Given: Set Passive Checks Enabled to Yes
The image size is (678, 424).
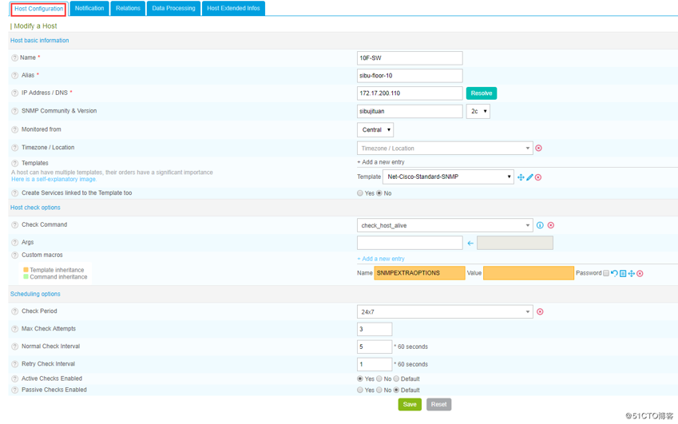Looking at the screenshot, I should pyautogui.click(x=359, y=390).
